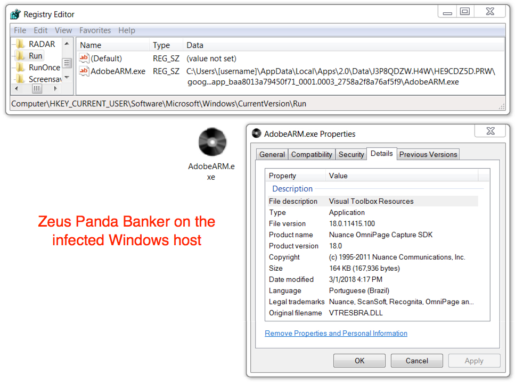
Task: Open the View menu in Registry Editor
Action: coord(63,30)
